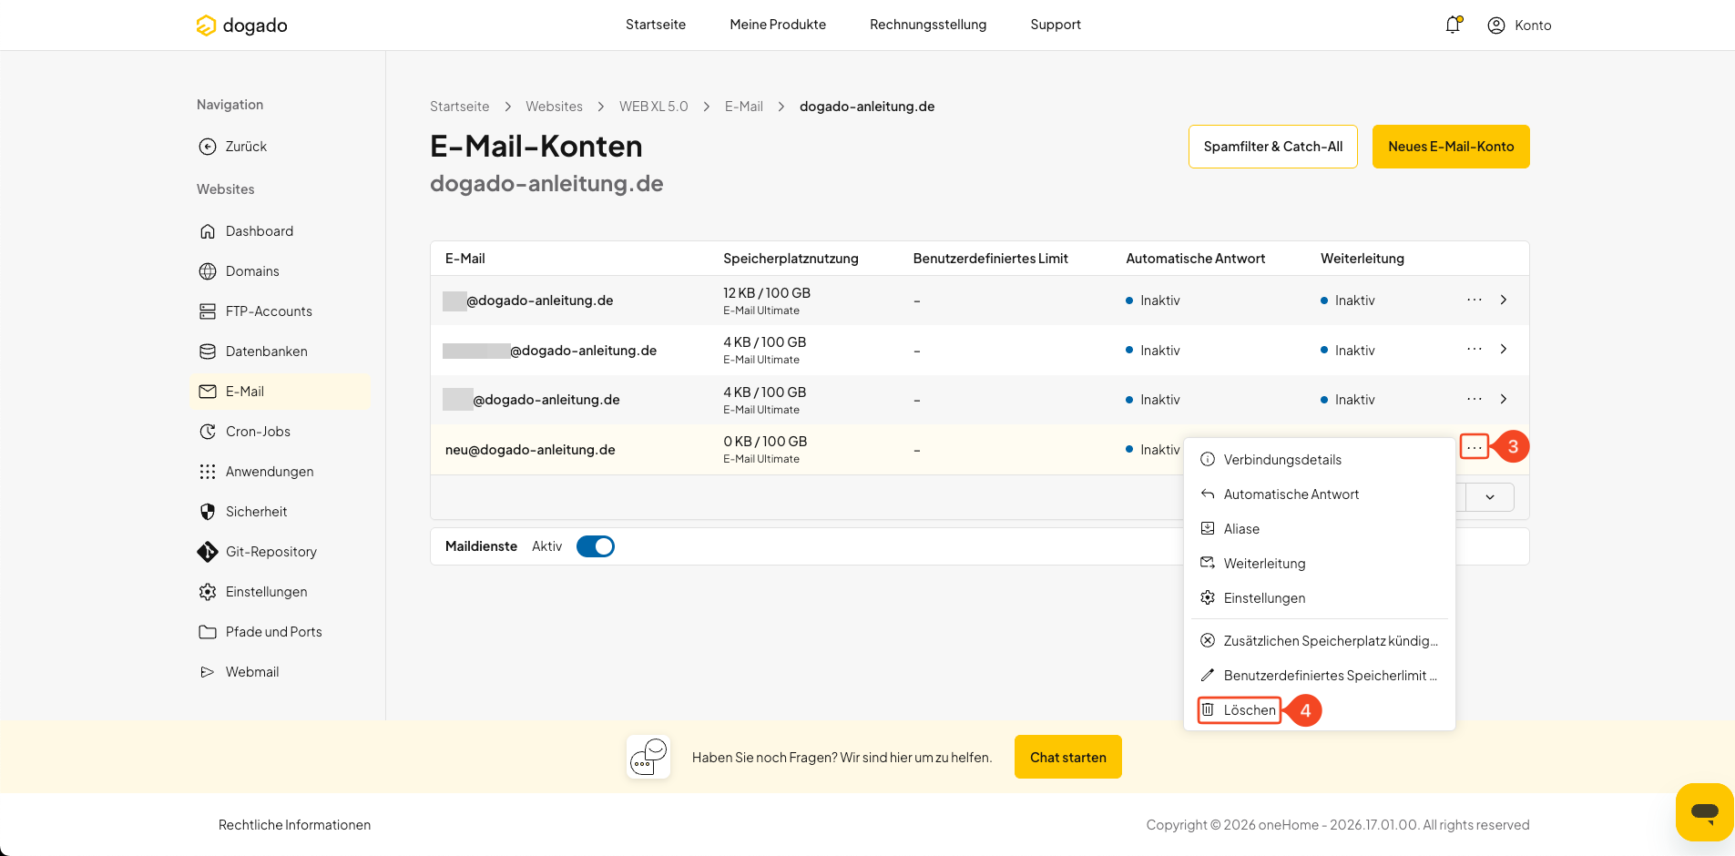Click Chat starten button
This screenshot has width=1735, height=856.
tap(1068, 757)
